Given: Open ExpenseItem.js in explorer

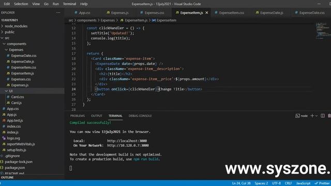Looking at the screenshot, I should (22, 73).
